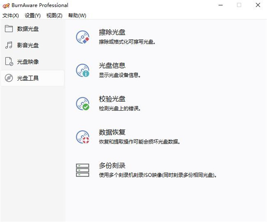The width and height of the screenshot is (267, 222).
Task: Open the 设置(Y) menu
Action: [x=32, y=16]
